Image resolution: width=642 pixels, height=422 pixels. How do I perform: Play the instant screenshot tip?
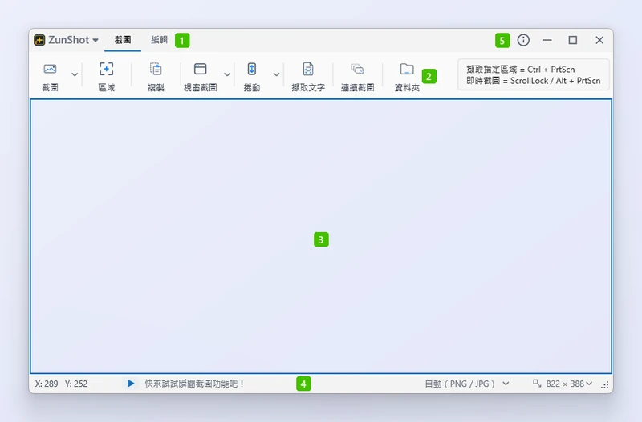click(x=131, y=384)
